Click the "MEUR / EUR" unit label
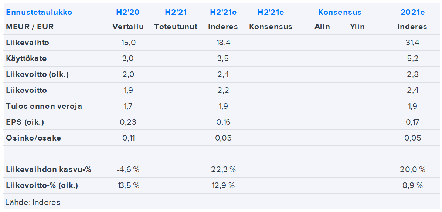Viewport: 442px width, 212px height. pos(24,27)
